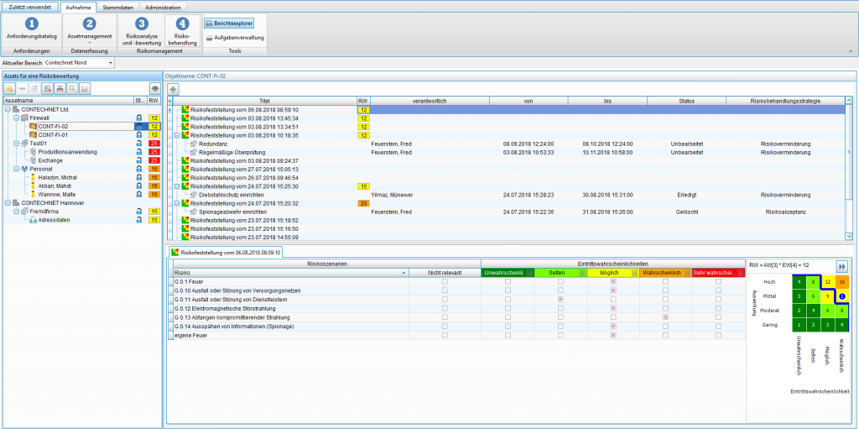
Task: Click the print icon in assets toolbar
Action: coord(60,88)
